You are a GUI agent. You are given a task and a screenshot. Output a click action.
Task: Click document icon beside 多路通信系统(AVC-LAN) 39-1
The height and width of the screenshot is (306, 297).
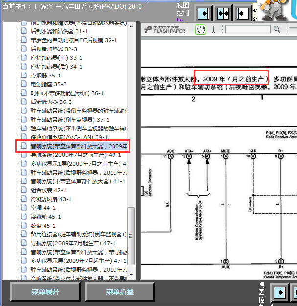pos(24,137)
